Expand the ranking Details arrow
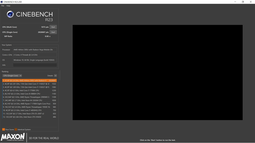The image size is (255, 143). click(55, 75)
